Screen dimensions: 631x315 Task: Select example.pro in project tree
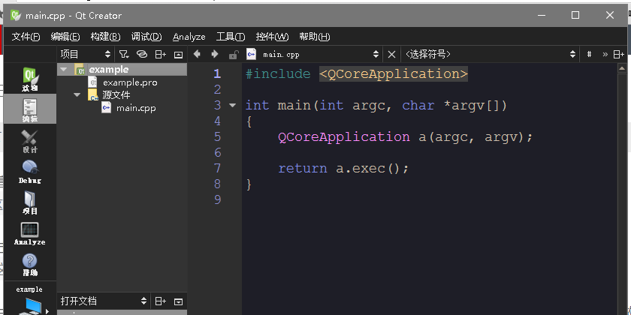130,82
